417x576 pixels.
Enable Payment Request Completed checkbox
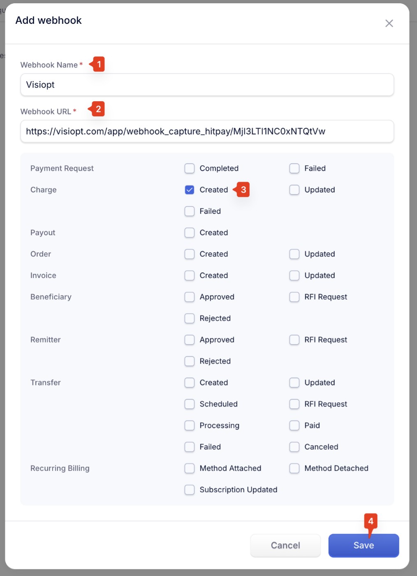coord(190,168)
